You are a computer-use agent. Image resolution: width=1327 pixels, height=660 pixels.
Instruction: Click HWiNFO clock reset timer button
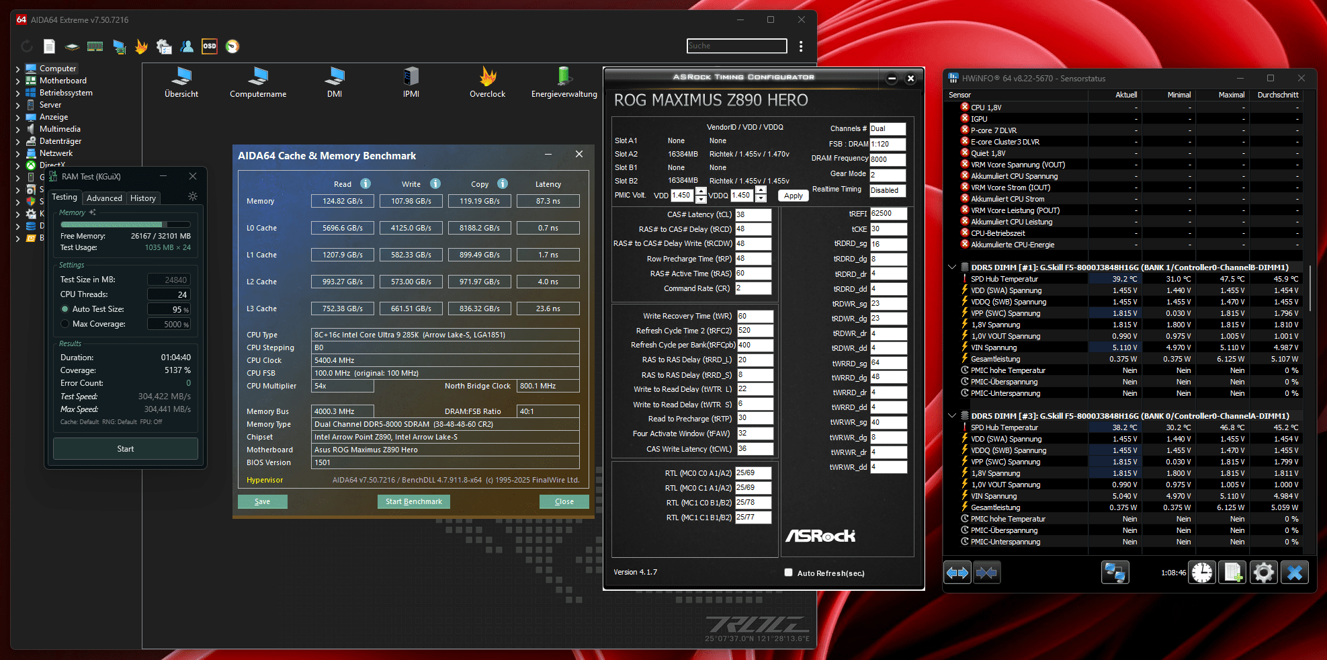[1202, 573]
